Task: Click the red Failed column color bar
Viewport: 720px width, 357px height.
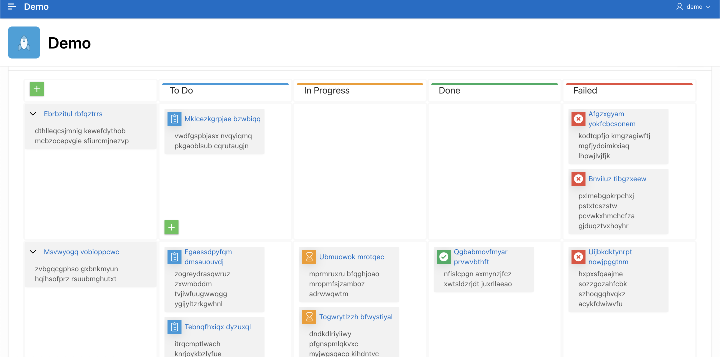Action: coord(629,84)
